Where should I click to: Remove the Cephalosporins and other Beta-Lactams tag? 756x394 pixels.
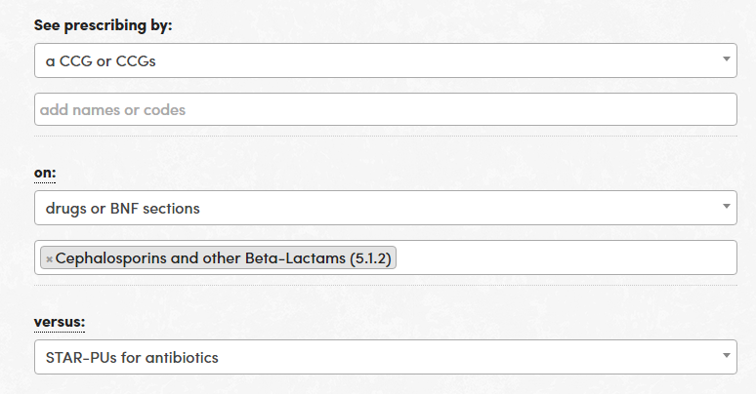[50, 258]
